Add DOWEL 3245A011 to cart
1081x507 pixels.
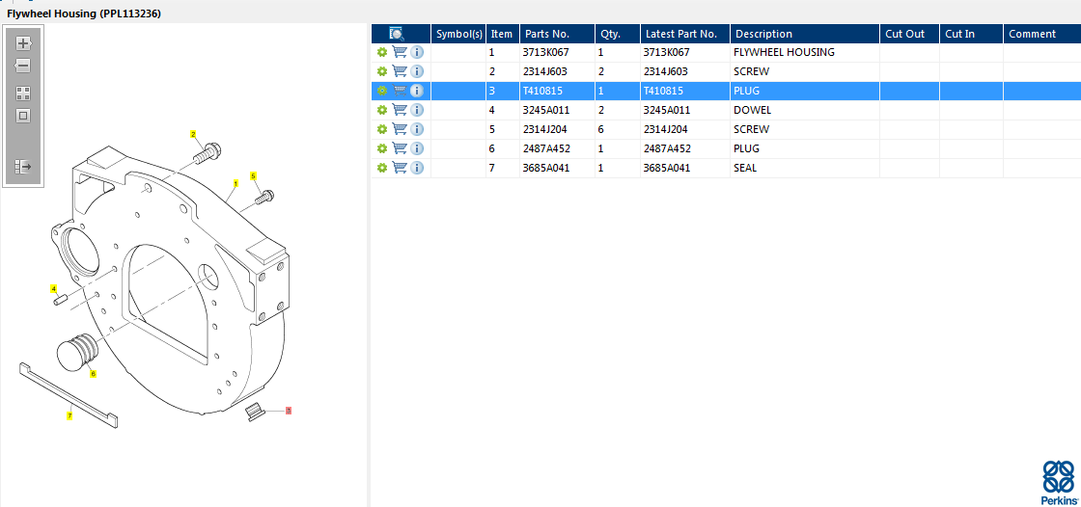(x=400, y=110)
